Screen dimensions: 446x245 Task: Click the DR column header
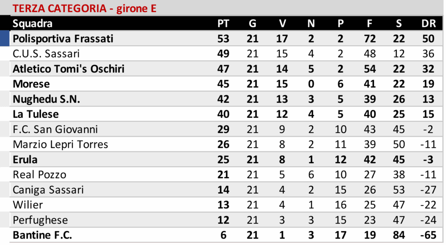428,23
